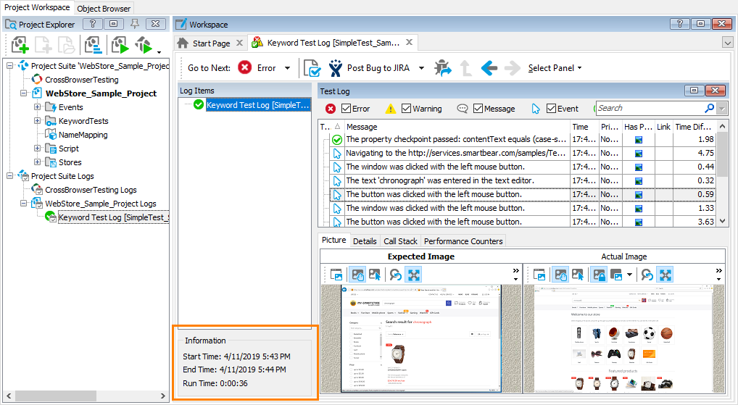Viewport: 738px width, 405px height.
Task: Uncheck the Error filter checkbox
Action: pyautogui.click(x=347, y=109)
